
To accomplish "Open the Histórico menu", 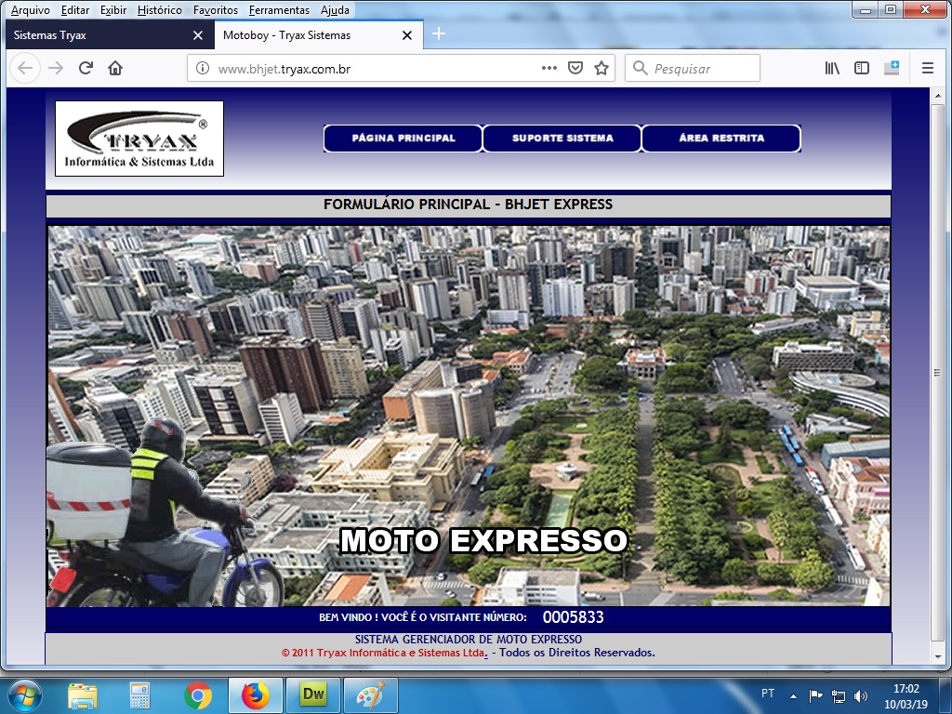I will pos(159,10).
